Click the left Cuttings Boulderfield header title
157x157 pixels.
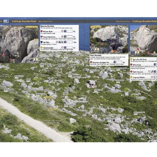coord(24,21)
